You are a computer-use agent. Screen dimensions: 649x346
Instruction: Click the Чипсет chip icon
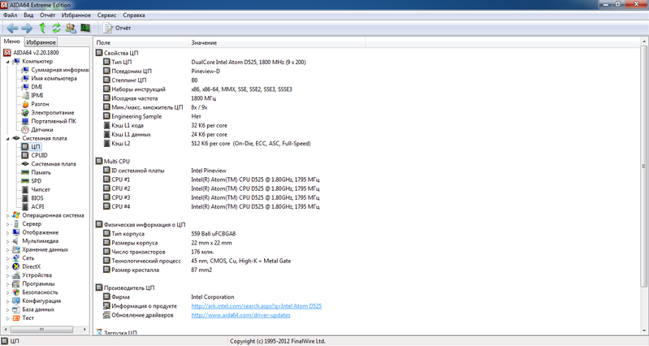[x=25, y=189]
